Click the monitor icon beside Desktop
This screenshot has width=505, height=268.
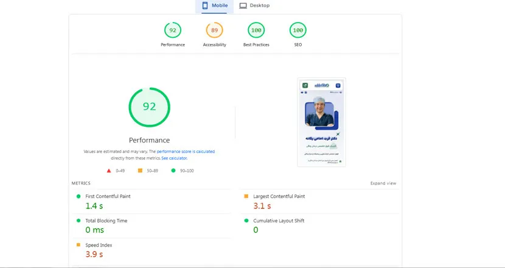click(243, 5)
